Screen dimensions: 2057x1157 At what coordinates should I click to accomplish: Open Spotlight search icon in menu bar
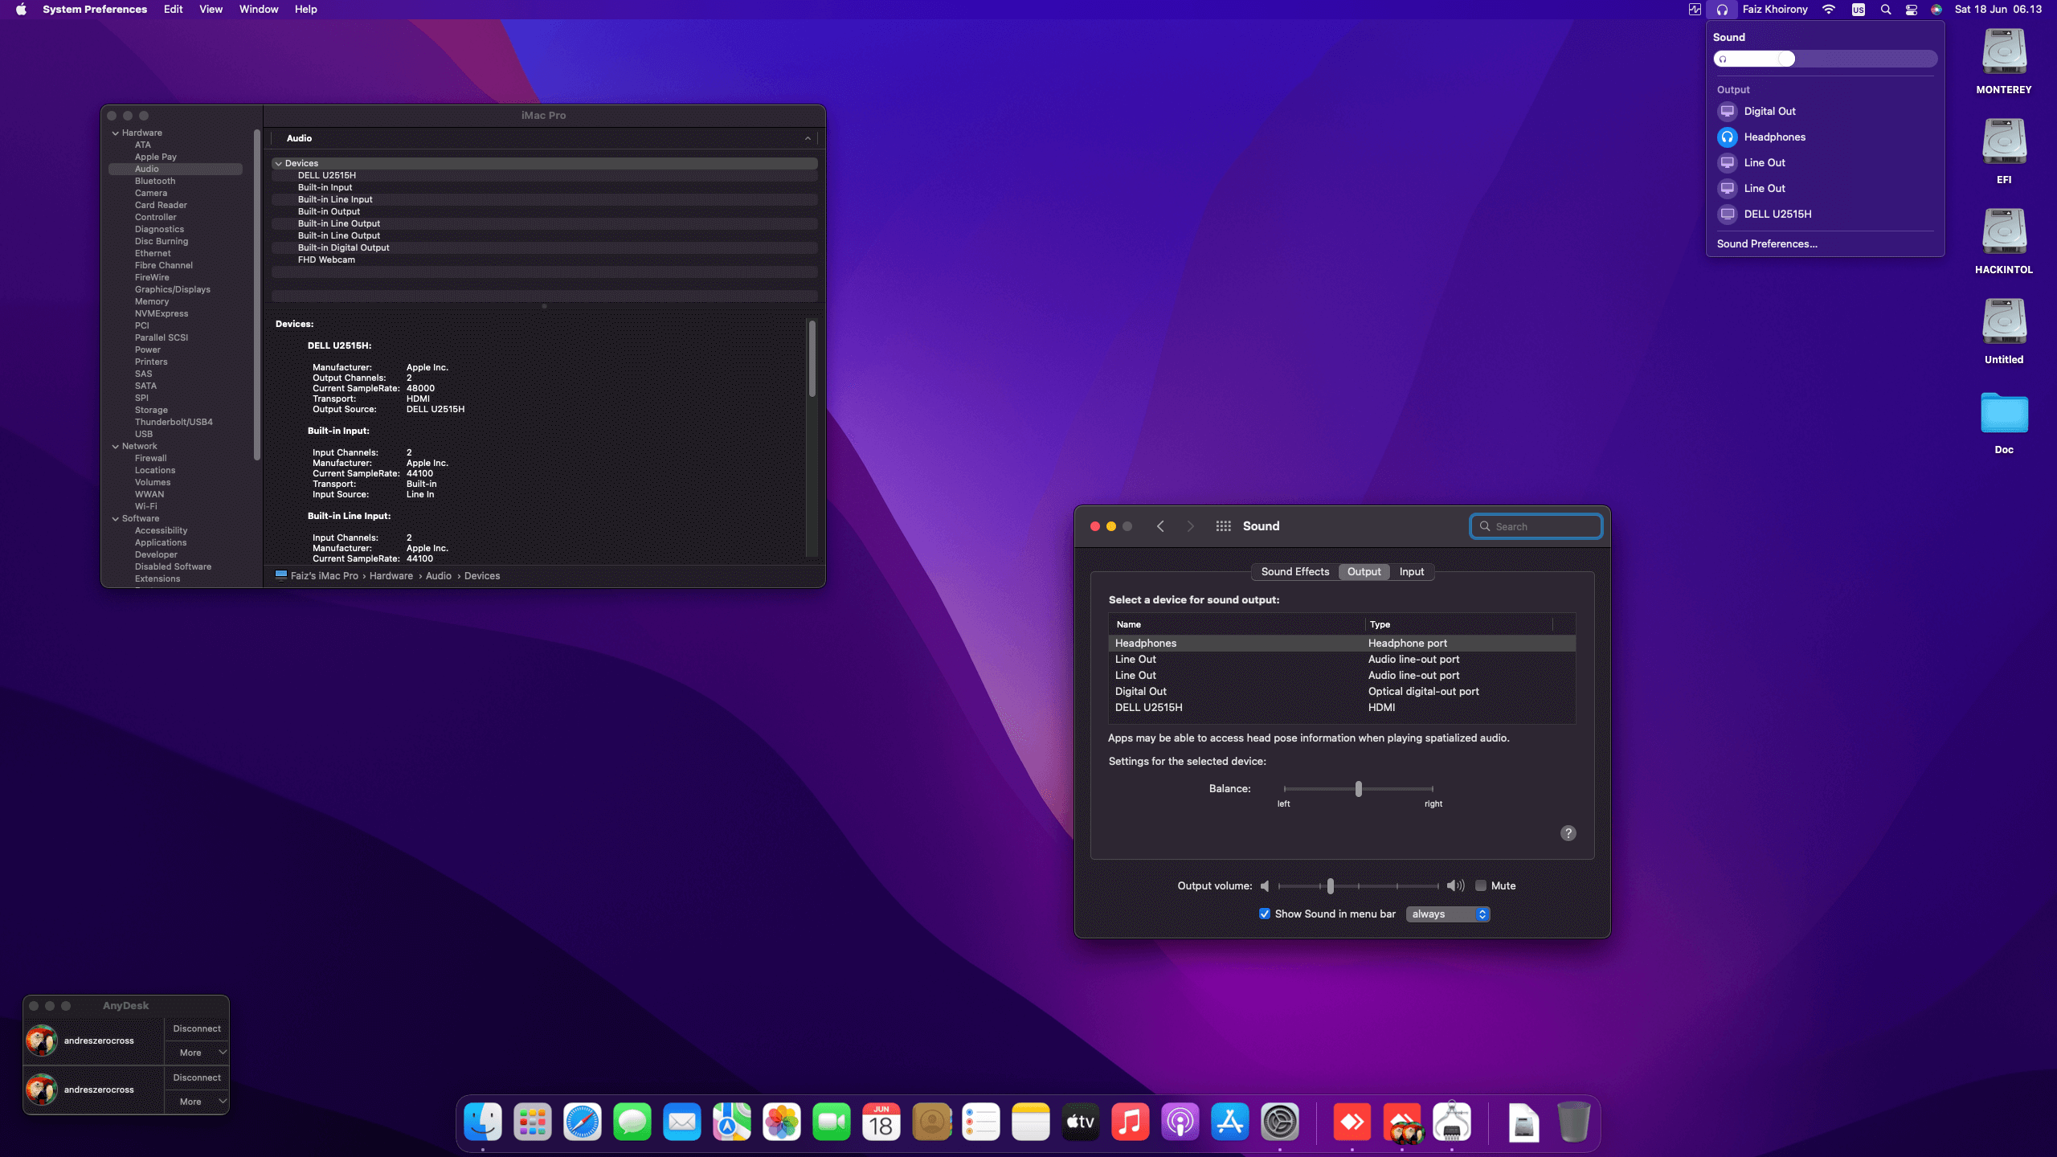(1886, 10)
